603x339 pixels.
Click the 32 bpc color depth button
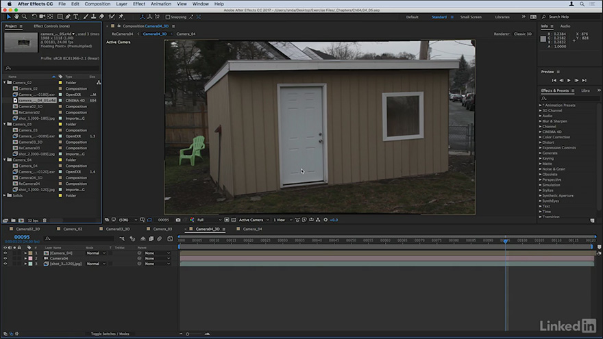pos(33,221)
